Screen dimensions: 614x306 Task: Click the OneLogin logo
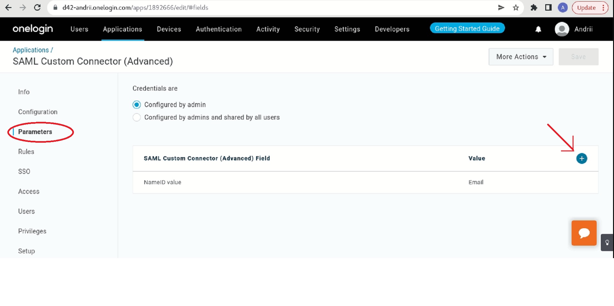tap(33, 29)
